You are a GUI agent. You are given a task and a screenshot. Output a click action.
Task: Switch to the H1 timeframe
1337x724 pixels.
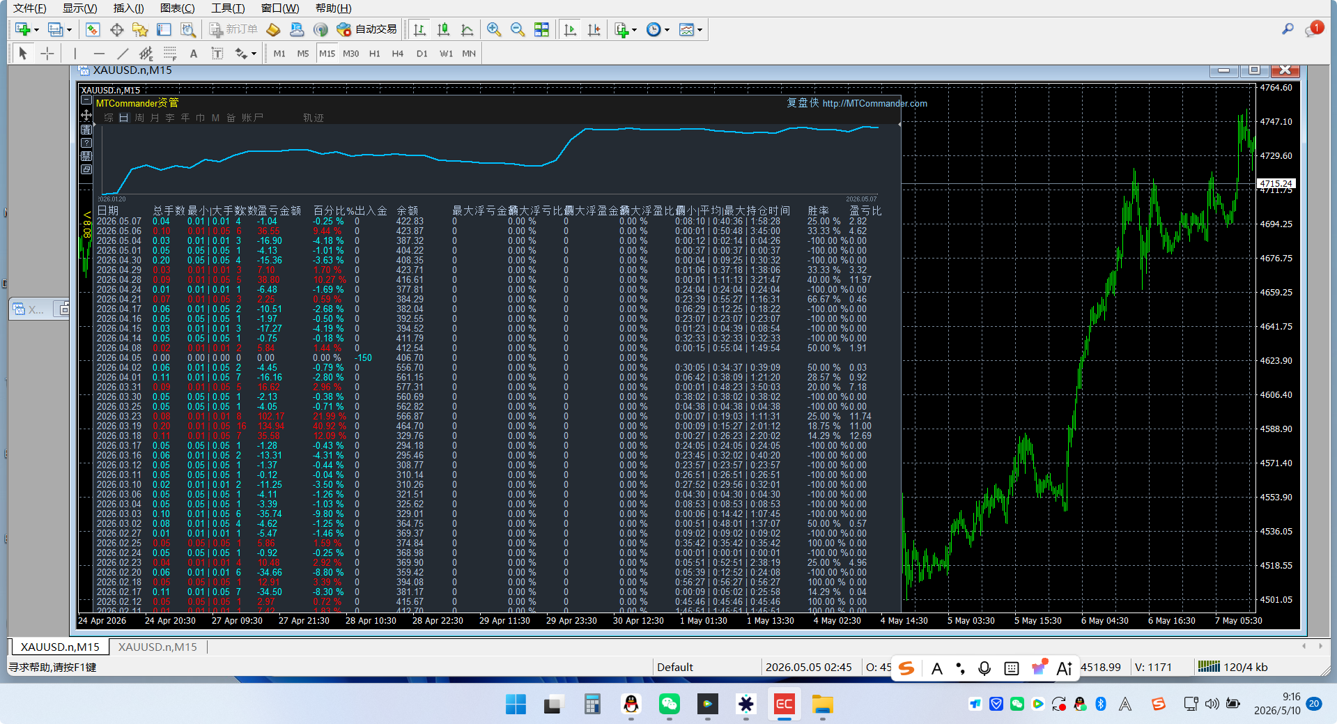coord(375,54)
